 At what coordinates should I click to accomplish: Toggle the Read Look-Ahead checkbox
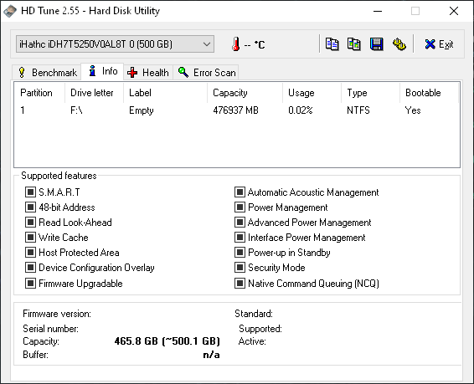(30, 223)
